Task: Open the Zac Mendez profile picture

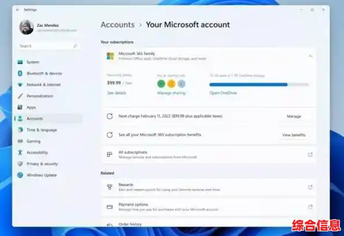Action: coord(27,27)
